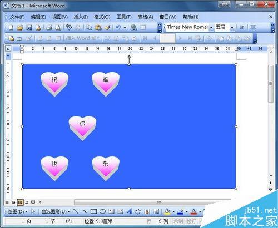The width and height of the screenshot is (278, 228).
Task: Open the 编辑(E) menu
Action: click(x=38, y=17)
